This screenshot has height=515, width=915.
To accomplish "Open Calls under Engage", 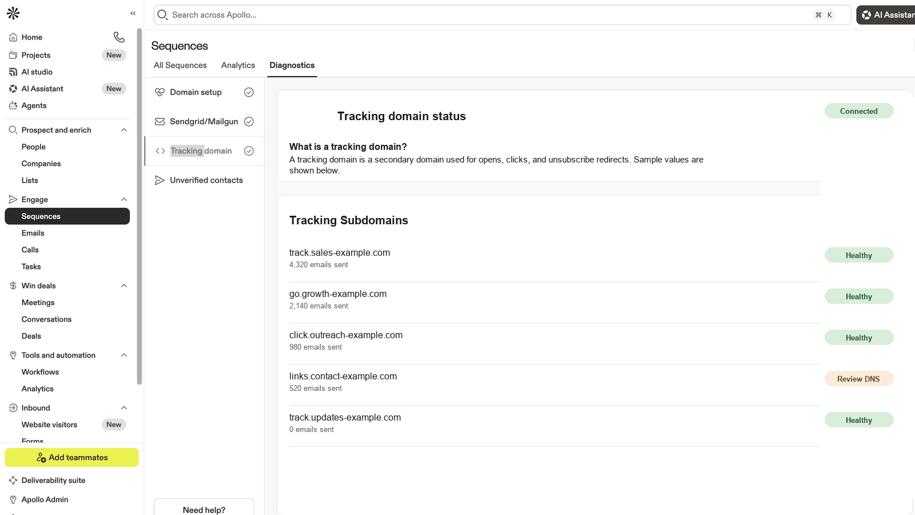I will pyautogui.click(x=30, y=250).
